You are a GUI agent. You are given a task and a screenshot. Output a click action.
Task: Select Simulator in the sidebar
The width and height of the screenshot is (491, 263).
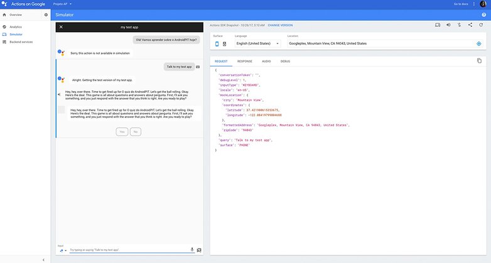click(16, 35)
